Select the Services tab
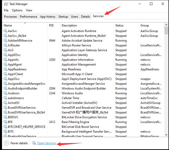 [x=98, y=16]
